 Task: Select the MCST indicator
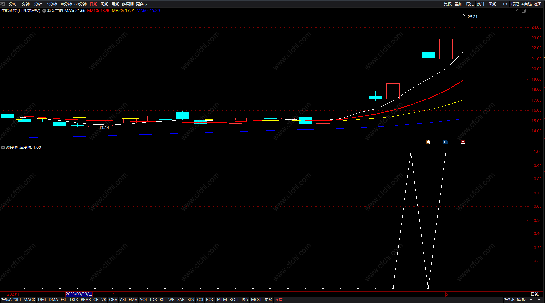point(257,300)
